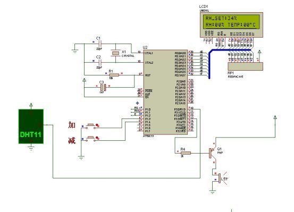
Task: Select the Q1 PNP transistor
Action: [x=213, y=153]
